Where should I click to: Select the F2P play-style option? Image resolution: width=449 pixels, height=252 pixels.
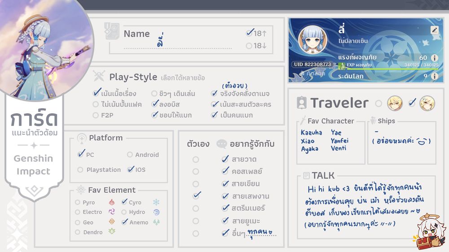point(96,115)
